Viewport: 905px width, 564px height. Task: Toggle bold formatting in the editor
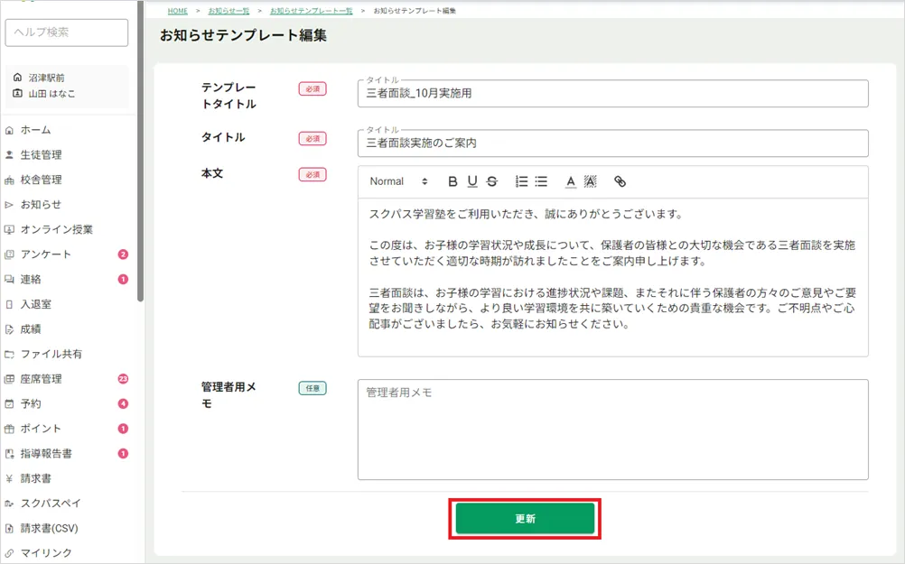(452, 181)
